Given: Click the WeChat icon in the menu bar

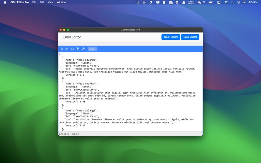Looking at the screenshot, I should [199, 2].
